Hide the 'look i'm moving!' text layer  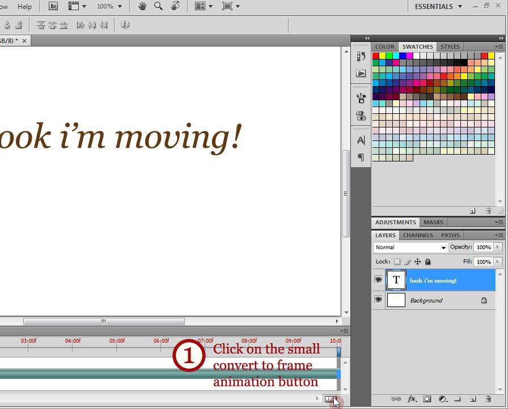[x=378, y=280]
